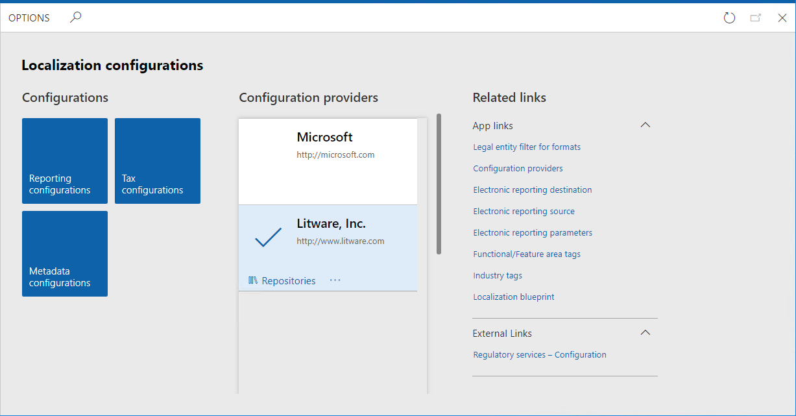Click the Localization configurations page title
This screenshot has height=416, width=796.
click(112, 66)
